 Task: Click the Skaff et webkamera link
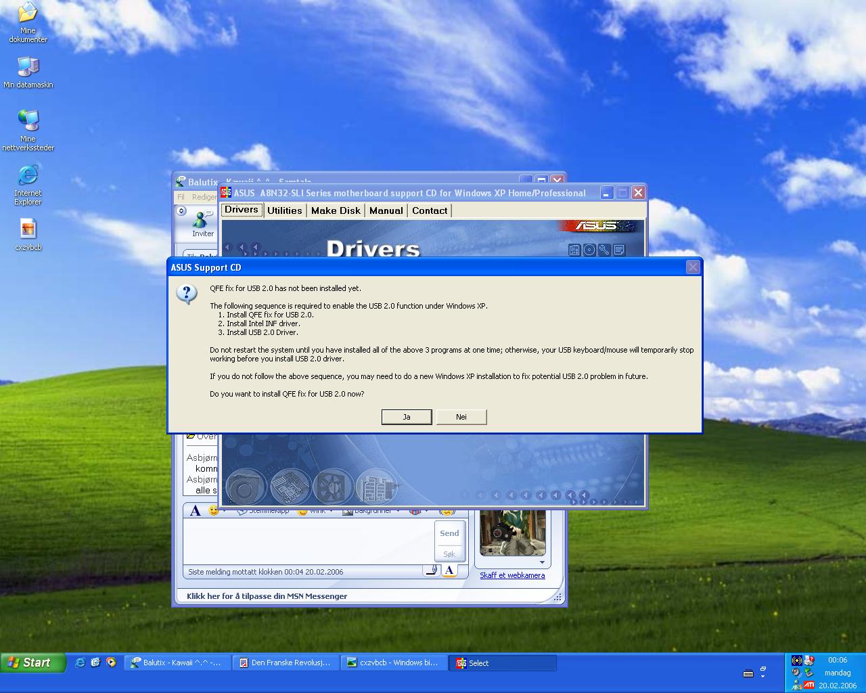pyautogui.click(x=512, y=575)
